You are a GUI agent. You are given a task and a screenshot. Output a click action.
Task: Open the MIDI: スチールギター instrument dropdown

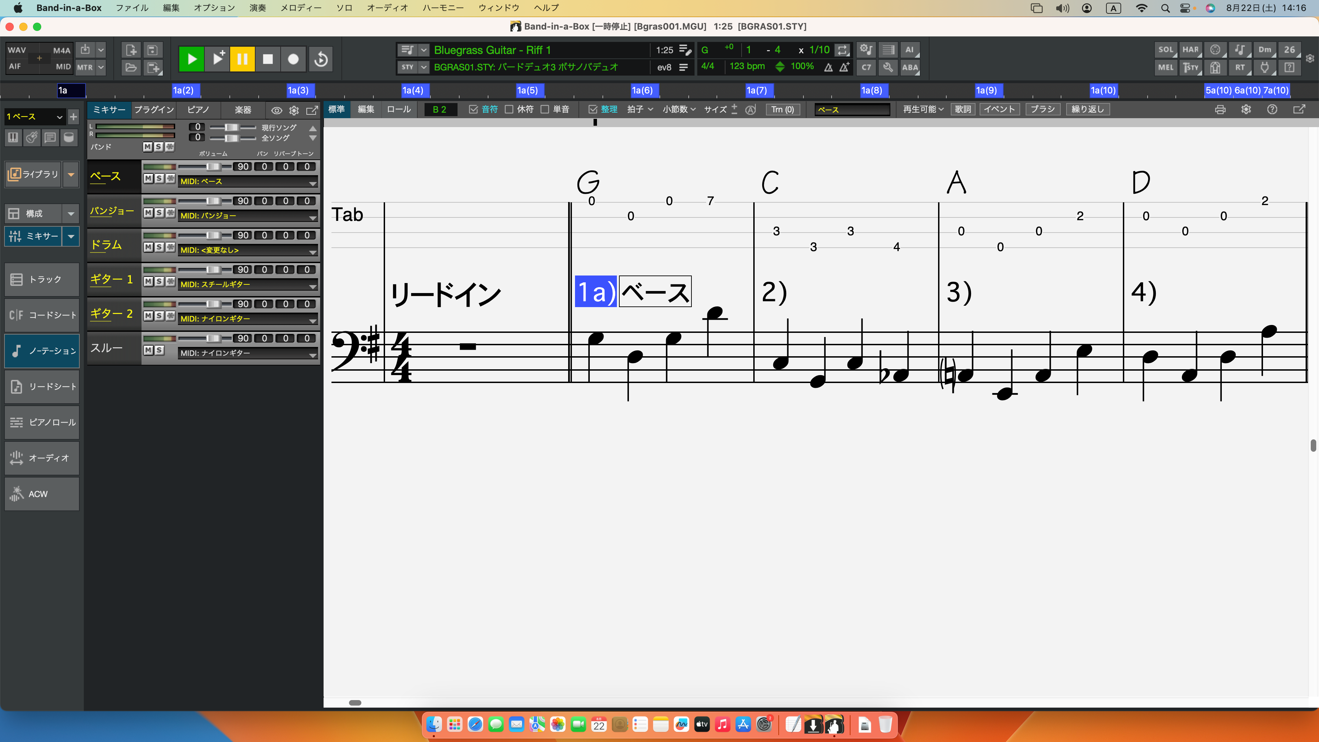tap(248, 285)
